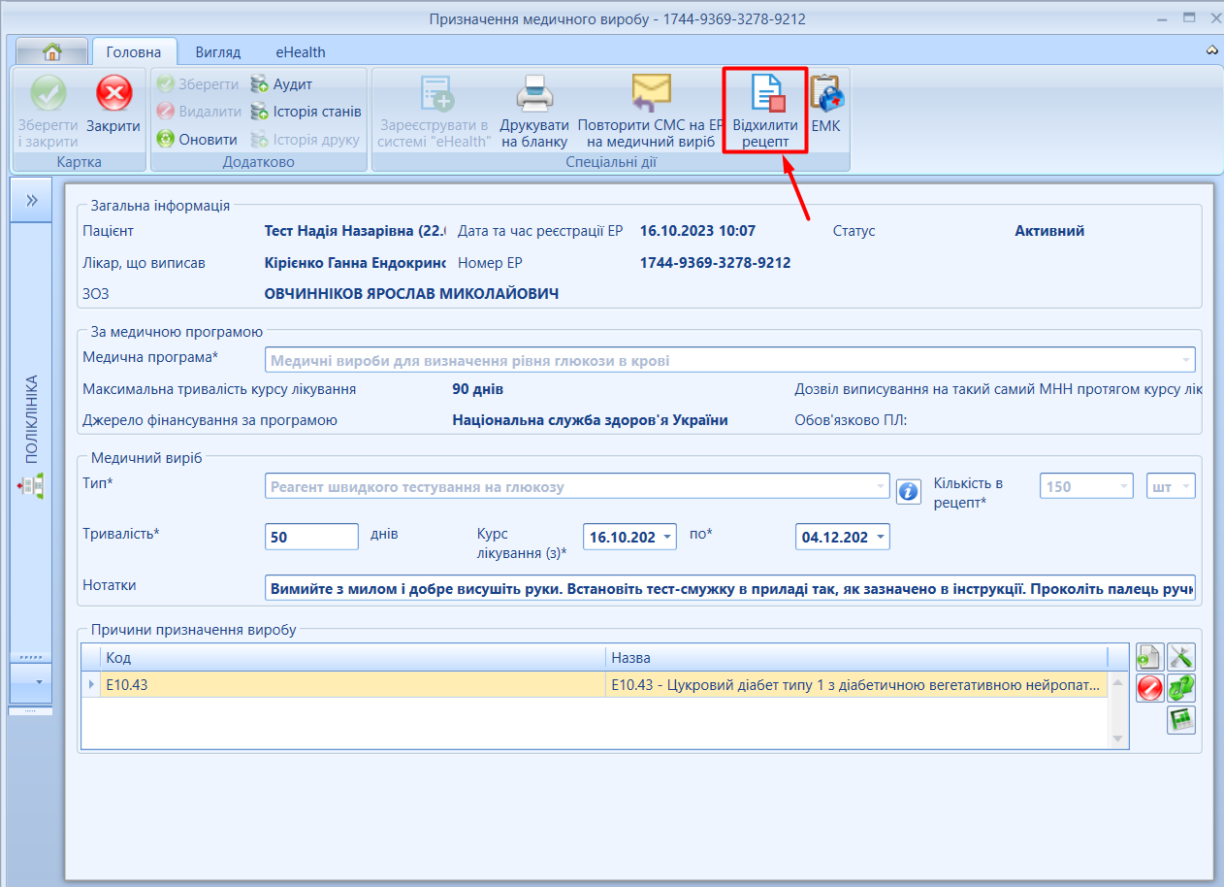Click Оновити refresh button

pos(197,139)
